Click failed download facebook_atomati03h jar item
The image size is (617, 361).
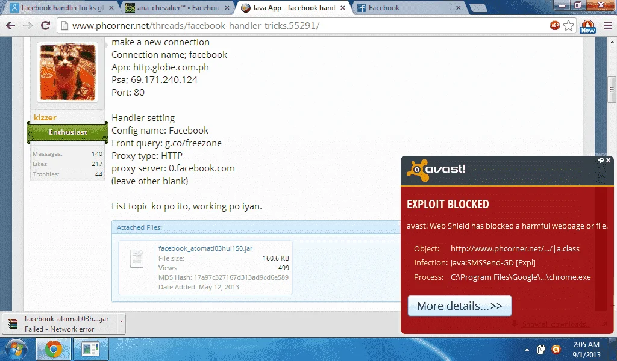[59, 324]
